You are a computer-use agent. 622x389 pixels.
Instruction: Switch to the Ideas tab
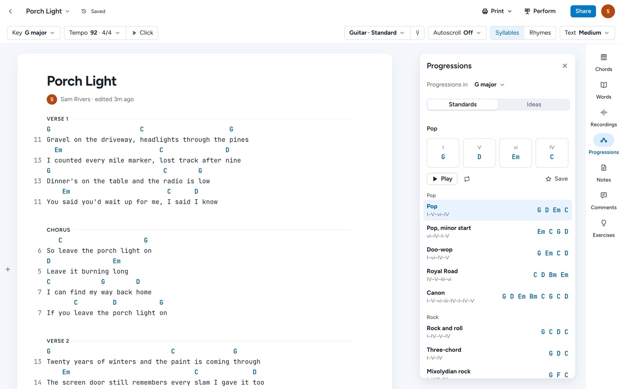[534, 105]
